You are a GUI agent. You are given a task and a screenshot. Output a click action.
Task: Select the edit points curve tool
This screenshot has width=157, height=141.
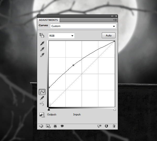click(42, 92)
